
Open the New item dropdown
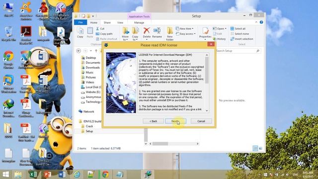point(184,29)
